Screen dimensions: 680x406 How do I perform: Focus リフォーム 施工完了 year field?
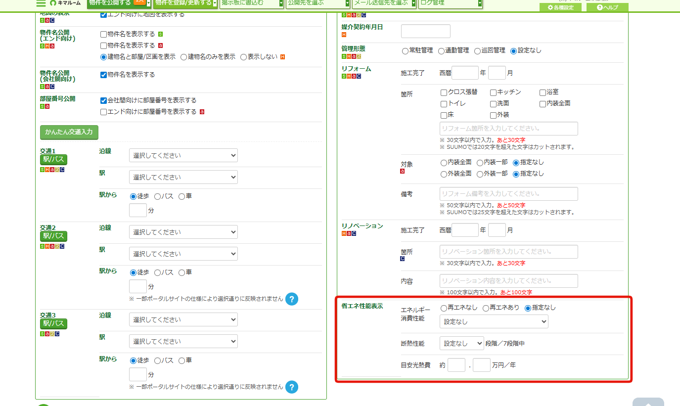tap(465, 73)
